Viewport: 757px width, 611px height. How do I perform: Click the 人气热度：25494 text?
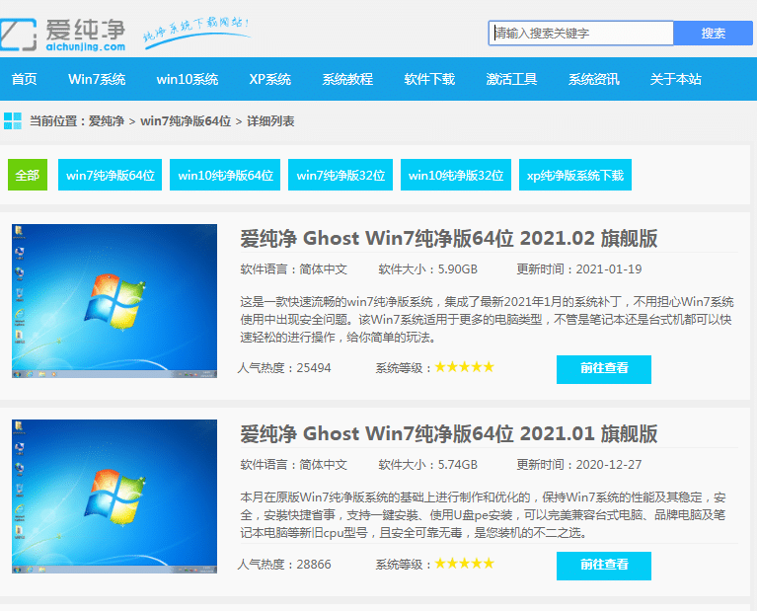284,368
